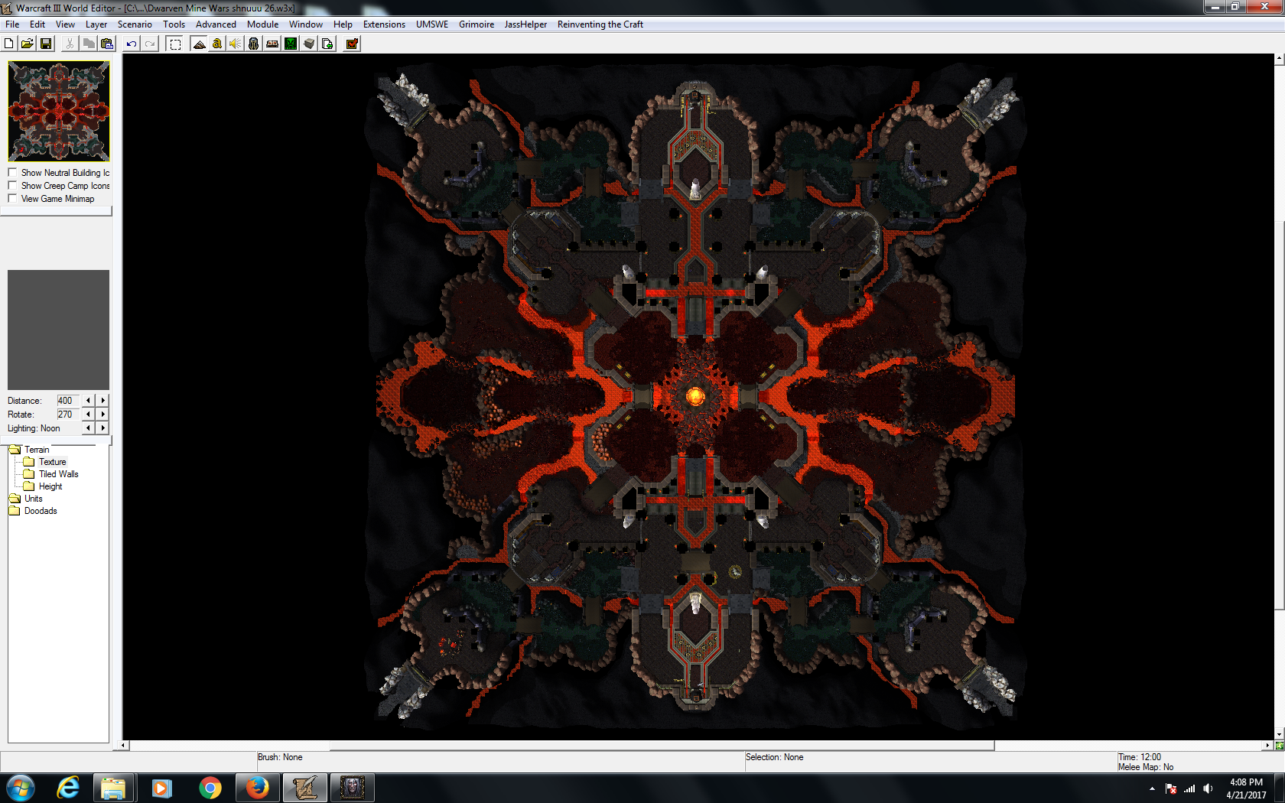Viewport: 1285px width, 803px height.
Task: Click the minimap preview thumbnail
Action: (59, 111)
